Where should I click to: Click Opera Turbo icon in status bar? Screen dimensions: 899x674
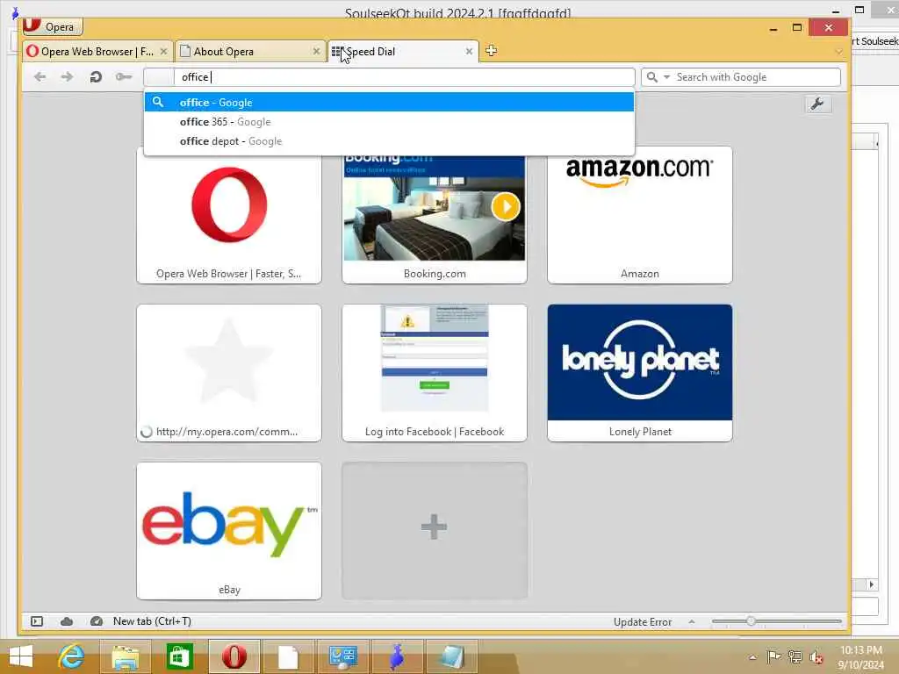pyautogui.click(x=97, y=621)
